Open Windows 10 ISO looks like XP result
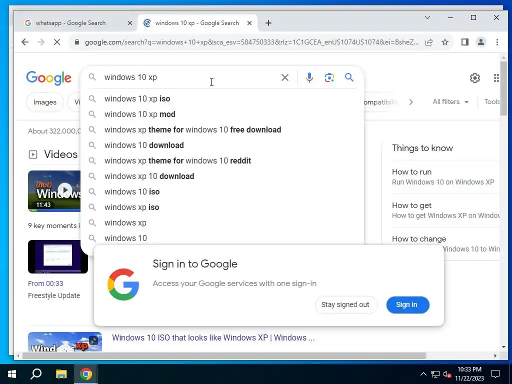 tap(213, 337)
